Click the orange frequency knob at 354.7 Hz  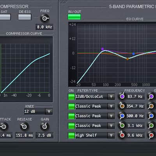(x=122, y=106)
